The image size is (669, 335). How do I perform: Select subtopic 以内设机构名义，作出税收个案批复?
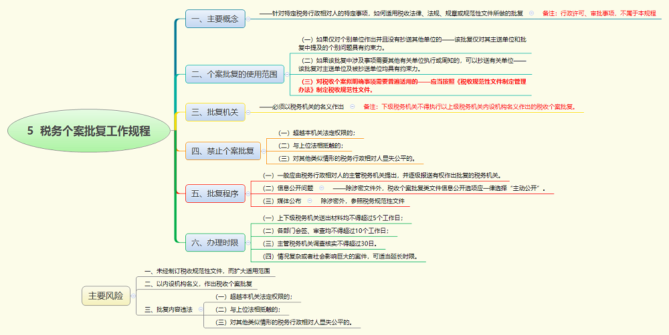click(194, 284)
